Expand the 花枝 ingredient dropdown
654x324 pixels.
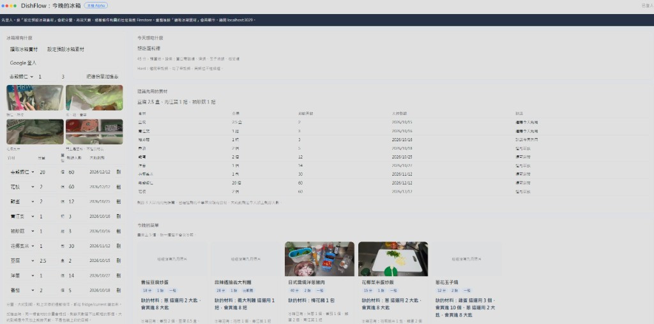pos(21,187)
